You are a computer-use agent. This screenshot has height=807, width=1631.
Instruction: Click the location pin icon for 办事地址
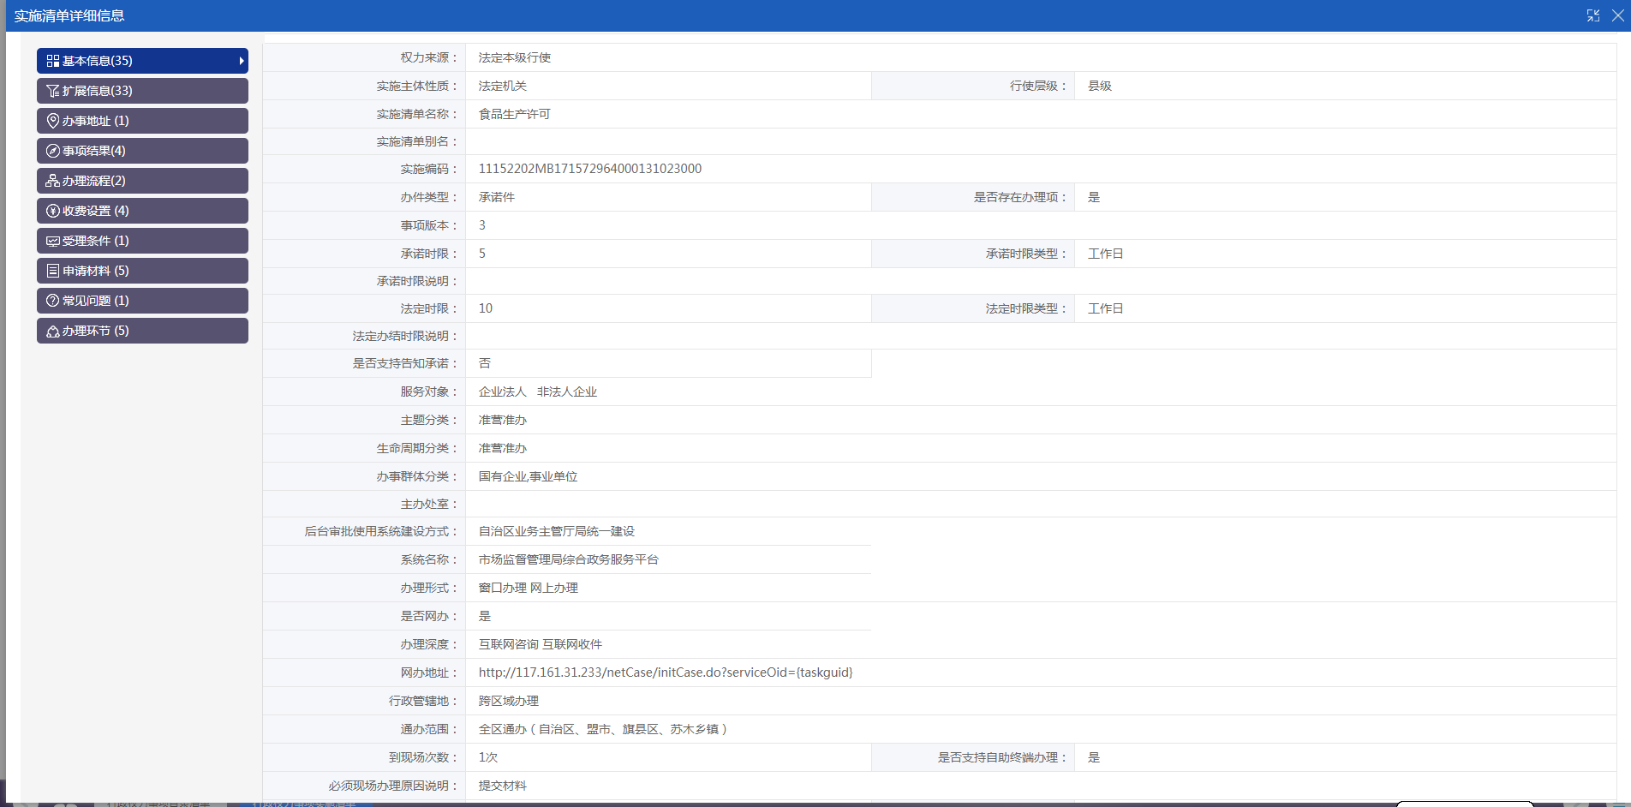[53, 121]
